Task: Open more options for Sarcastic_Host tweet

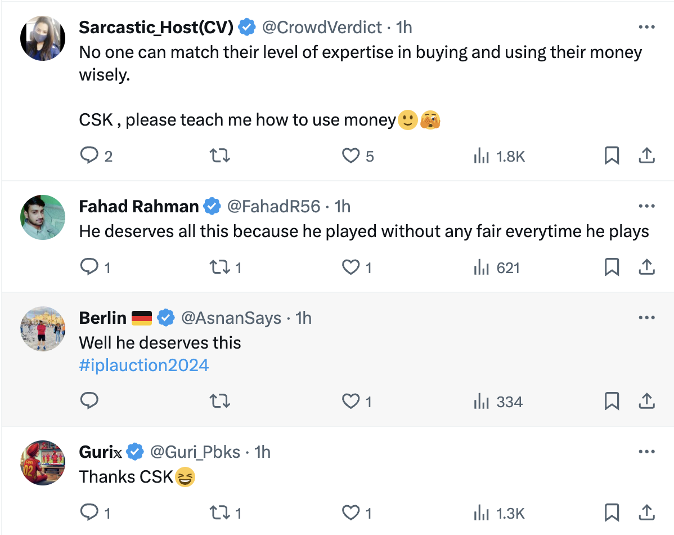Action: pyautogui.click(x=647, y=27)
